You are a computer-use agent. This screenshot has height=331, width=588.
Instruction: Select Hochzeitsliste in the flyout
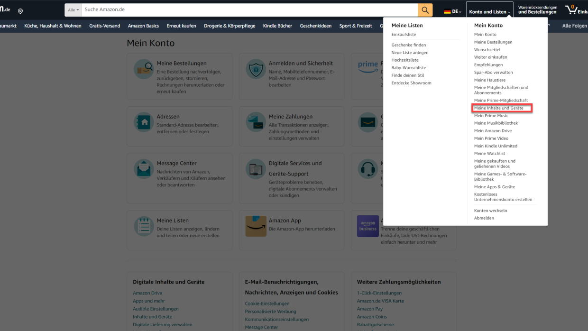pos(405,60)
